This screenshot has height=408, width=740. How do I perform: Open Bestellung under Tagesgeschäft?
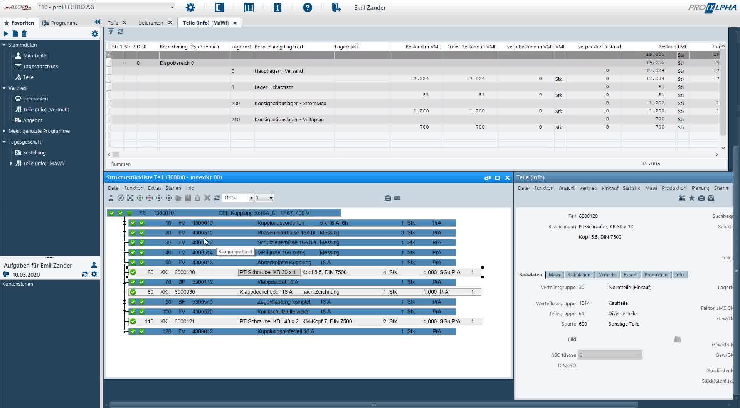point(34,152)
